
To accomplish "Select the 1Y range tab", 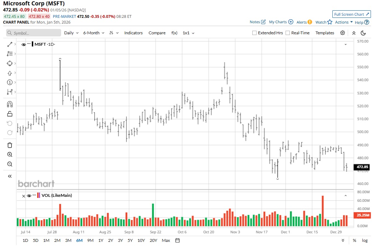I will [101, 240].
